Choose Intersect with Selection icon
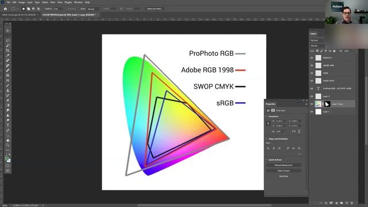Screen dimensions: 368x207 pos(39,9)
